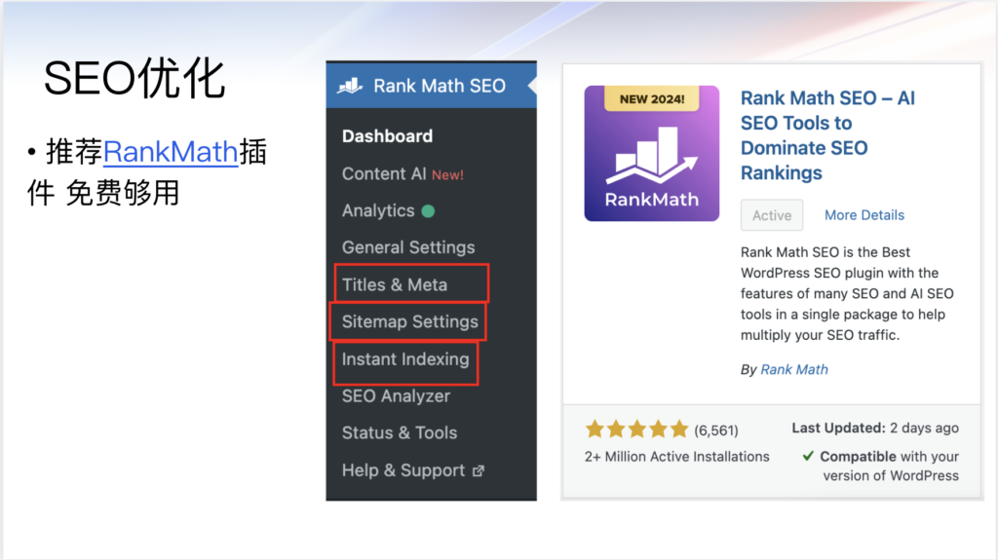The image size is (998, 560).
Task: Click the green status dot next to Analytics
Action: click(x=428, y=210)
